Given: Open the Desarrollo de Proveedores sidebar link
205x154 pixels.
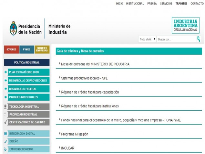Looking at the screenshot, I should point(28,80).
